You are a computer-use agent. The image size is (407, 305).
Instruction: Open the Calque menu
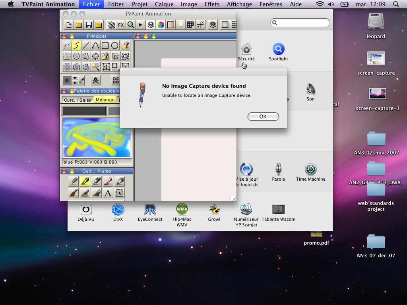pos(164,4)
